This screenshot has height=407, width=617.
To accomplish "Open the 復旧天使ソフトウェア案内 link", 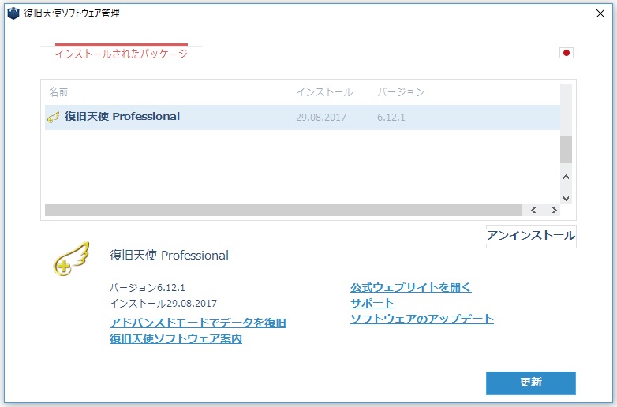I will pyautogui.click(x=176, y=338).
